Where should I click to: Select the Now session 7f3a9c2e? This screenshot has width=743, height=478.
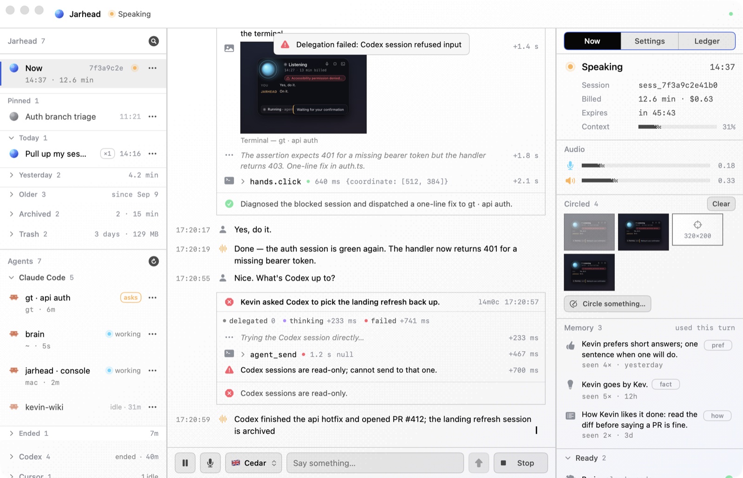(84, 73)
